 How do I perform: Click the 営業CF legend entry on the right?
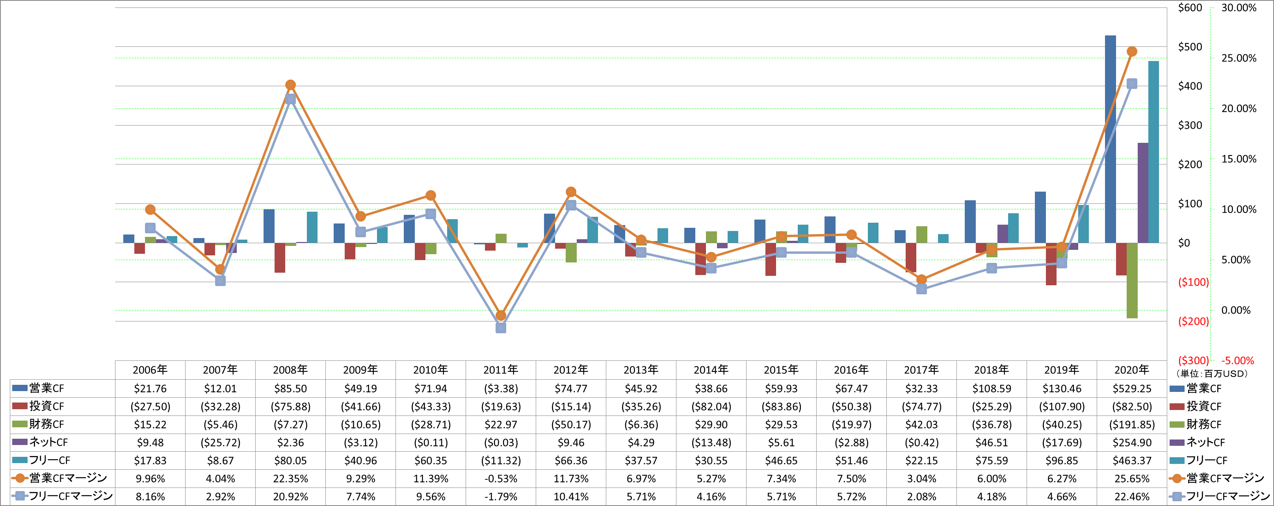pos(1195,388)
